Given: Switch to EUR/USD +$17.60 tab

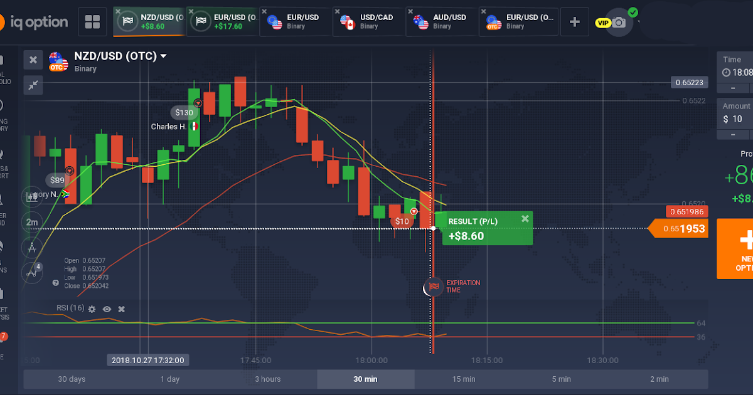Looking at the screenshot, I should pos(222,22).
